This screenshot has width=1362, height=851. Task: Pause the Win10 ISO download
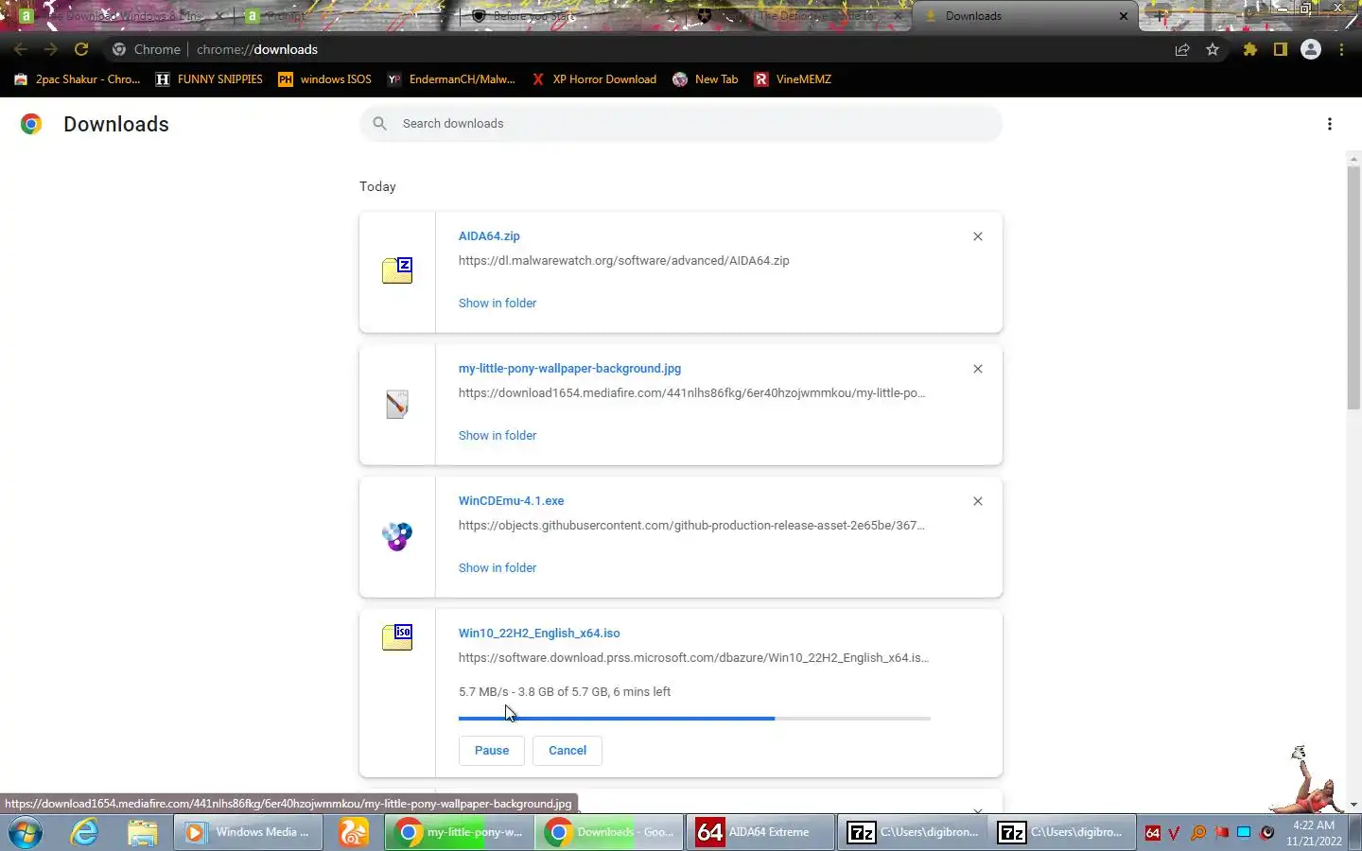pos(492,751)
